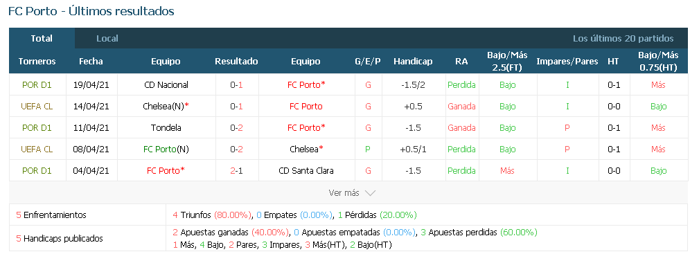Image resolution: width=699 pixels, height=254 pixels.
Task: Switch to the Local tab
Action: click(107, 38)
